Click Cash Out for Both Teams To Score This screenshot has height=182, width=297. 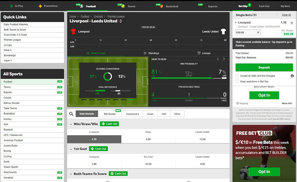pos(118,174)
